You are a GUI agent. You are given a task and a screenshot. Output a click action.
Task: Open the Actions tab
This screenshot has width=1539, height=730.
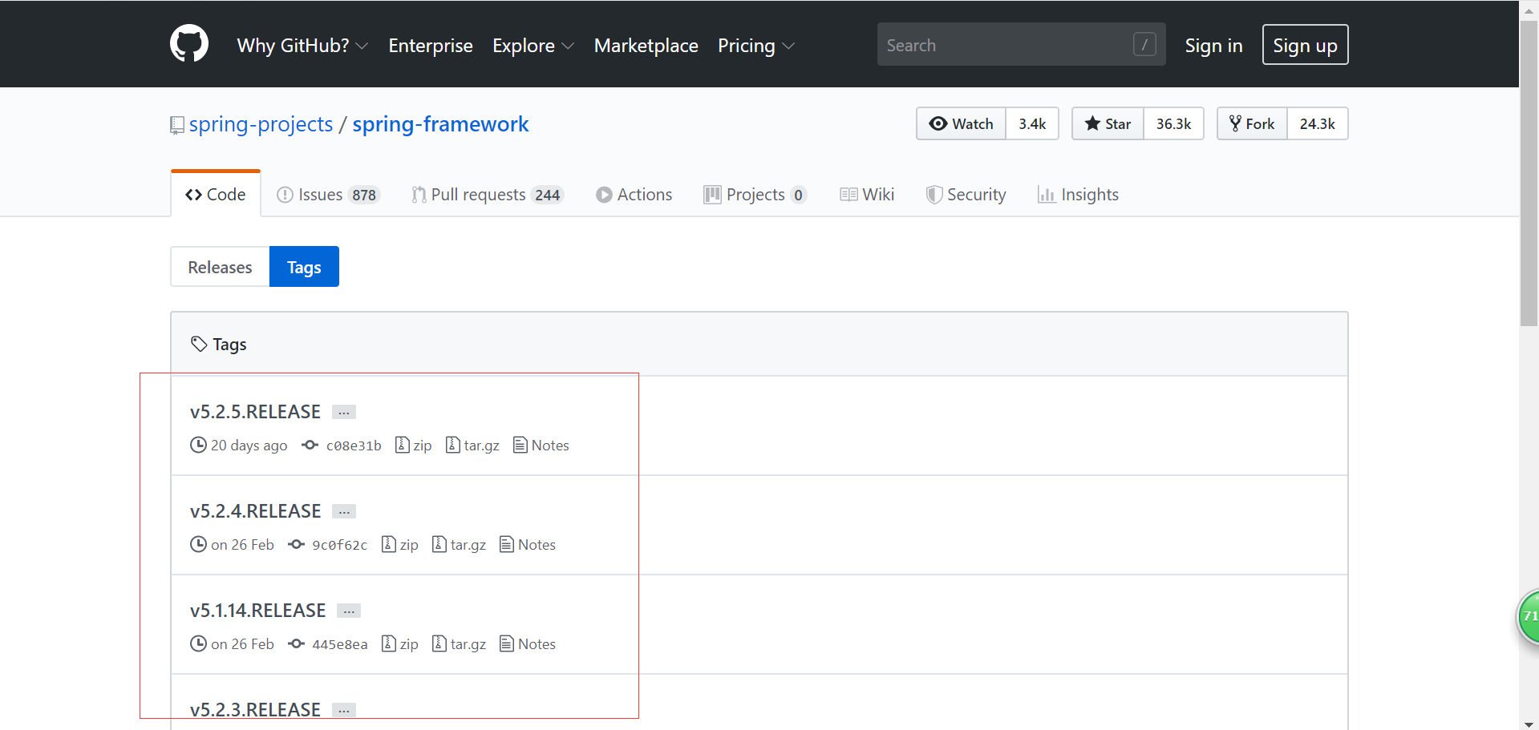coord(634,195)
